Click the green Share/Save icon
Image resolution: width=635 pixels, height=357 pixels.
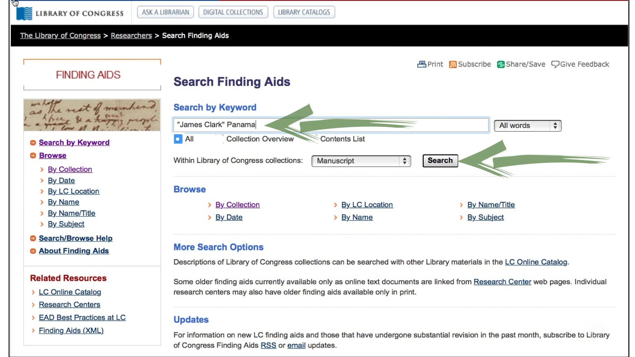(500, 64)
